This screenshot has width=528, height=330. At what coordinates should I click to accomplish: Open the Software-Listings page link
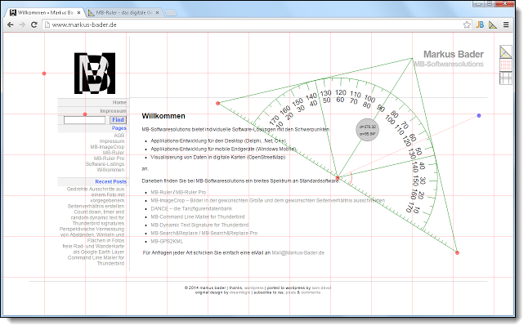(105, 164)
